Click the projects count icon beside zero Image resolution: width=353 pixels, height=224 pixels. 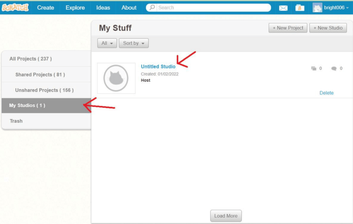[x=314, y=68]
